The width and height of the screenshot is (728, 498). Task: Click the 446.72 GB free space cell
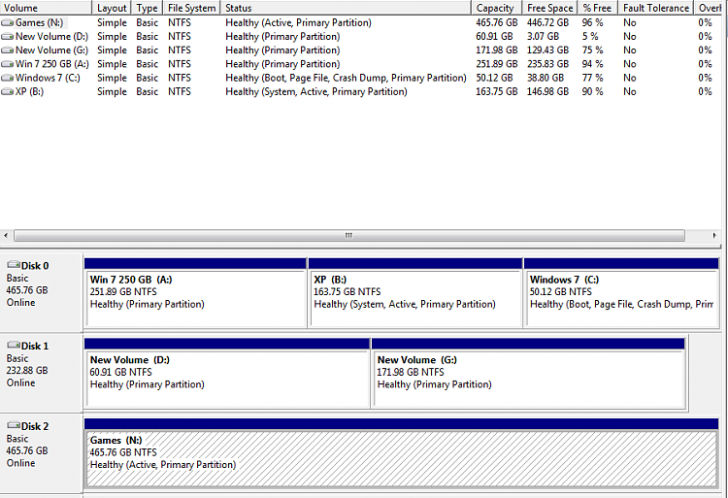pos(547,22)
